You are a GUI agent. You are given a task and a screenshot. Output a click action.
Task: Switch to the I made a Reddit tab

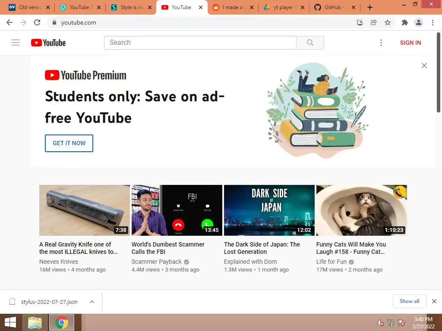(x=232, y=7)
